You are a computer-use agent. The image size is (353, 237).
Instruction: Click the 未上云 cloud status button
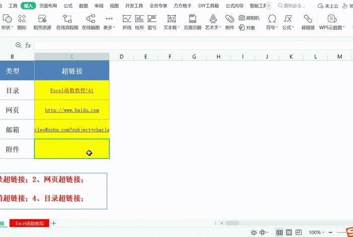point(328,6)
